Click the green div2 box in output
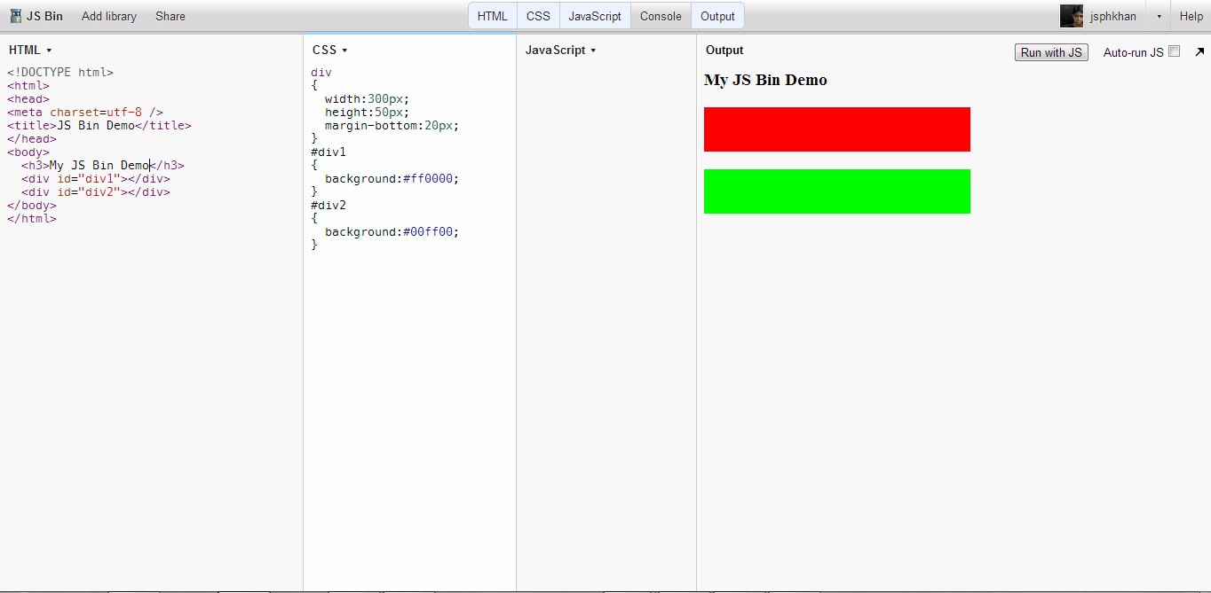The image size is (1211, 593). point(837,191)
